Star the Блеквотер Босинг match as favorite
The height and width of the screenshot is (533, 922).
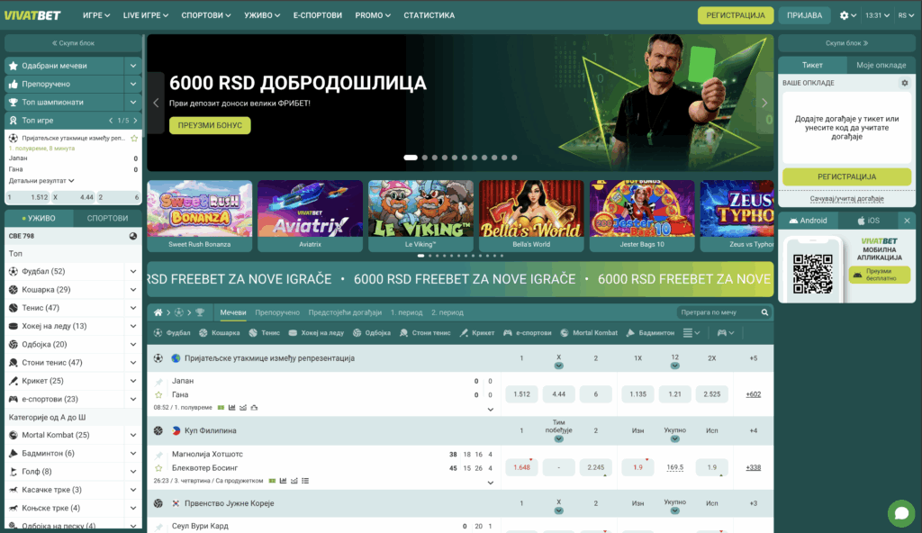pos(159,468)
